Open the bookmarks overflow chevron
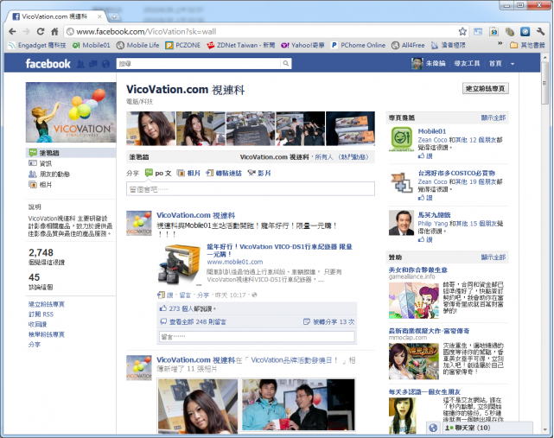The image size is (554, 438). click(500, 44)
